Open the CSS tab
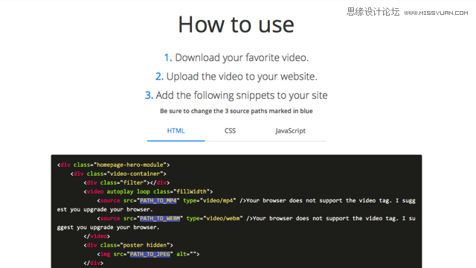 230,131
